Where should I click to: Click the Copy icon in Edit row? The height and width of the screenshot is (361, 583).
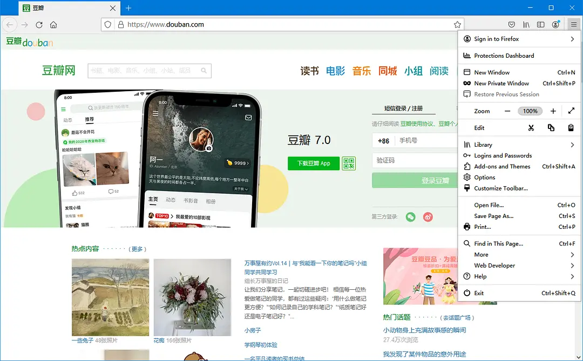[x=551, y=128]
